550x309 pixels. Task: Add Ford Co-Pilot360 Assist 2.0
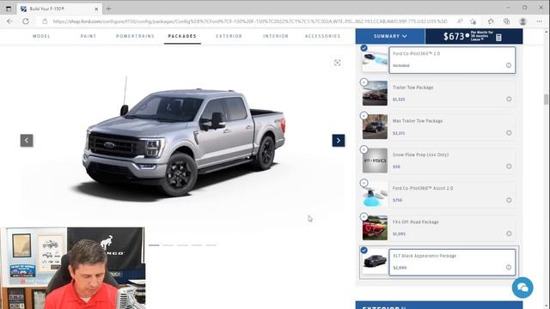pyautogui.click(x=364, y=183)
